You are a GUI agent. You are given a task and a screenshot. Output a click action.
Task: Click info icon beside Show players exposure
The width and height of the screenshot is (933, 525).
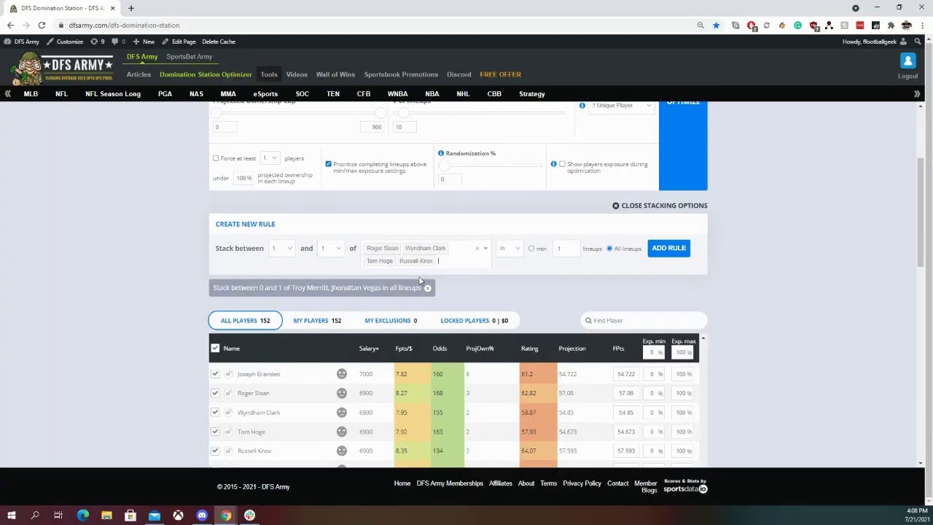[554, 164]
